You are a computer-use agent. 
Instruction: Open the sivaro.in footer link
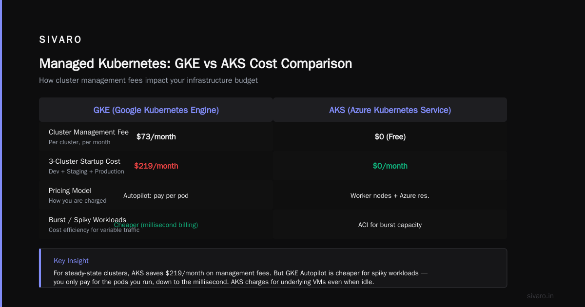(x=541, y=296)
